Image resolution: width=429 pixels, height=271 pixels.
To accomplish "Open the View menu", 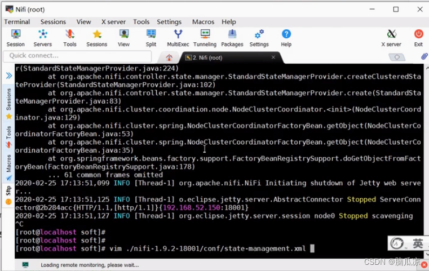I will (83, 22).
